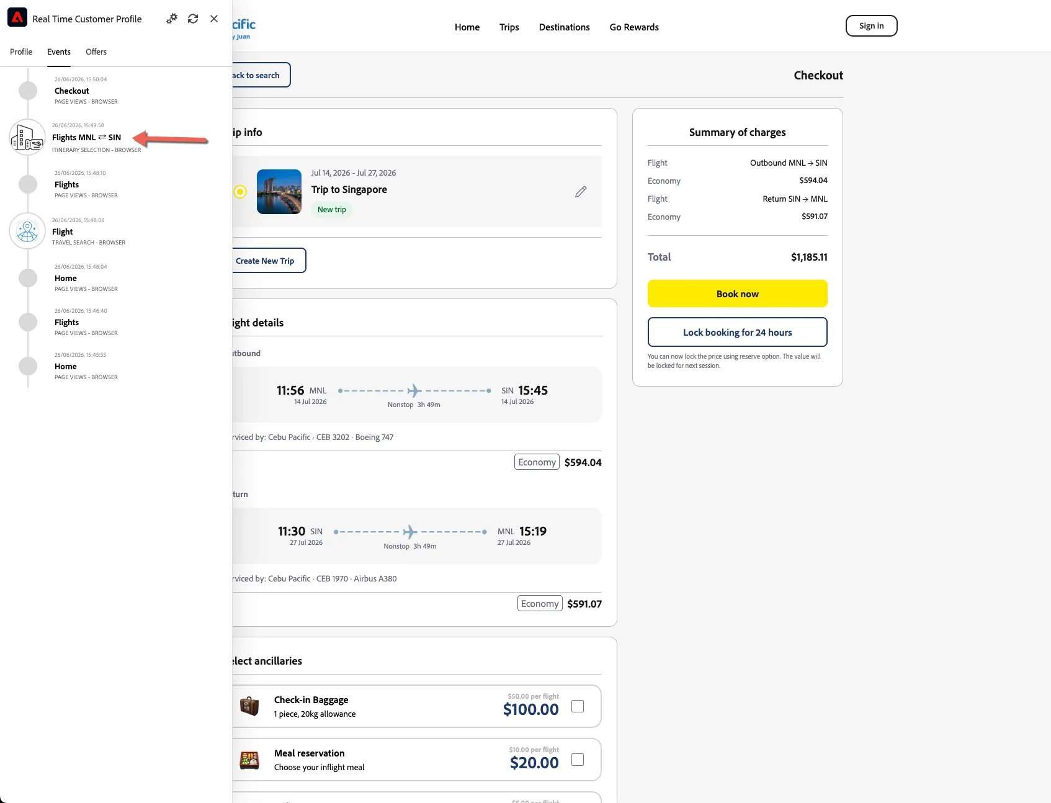Select the itinerary selection buildings icon

click(x=27, y=137)
